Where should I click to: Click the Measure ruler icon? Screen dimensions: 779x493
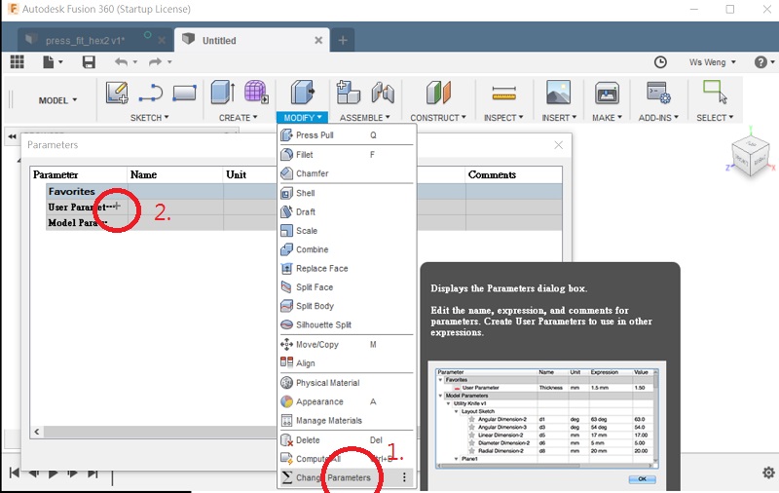[503, 93]
